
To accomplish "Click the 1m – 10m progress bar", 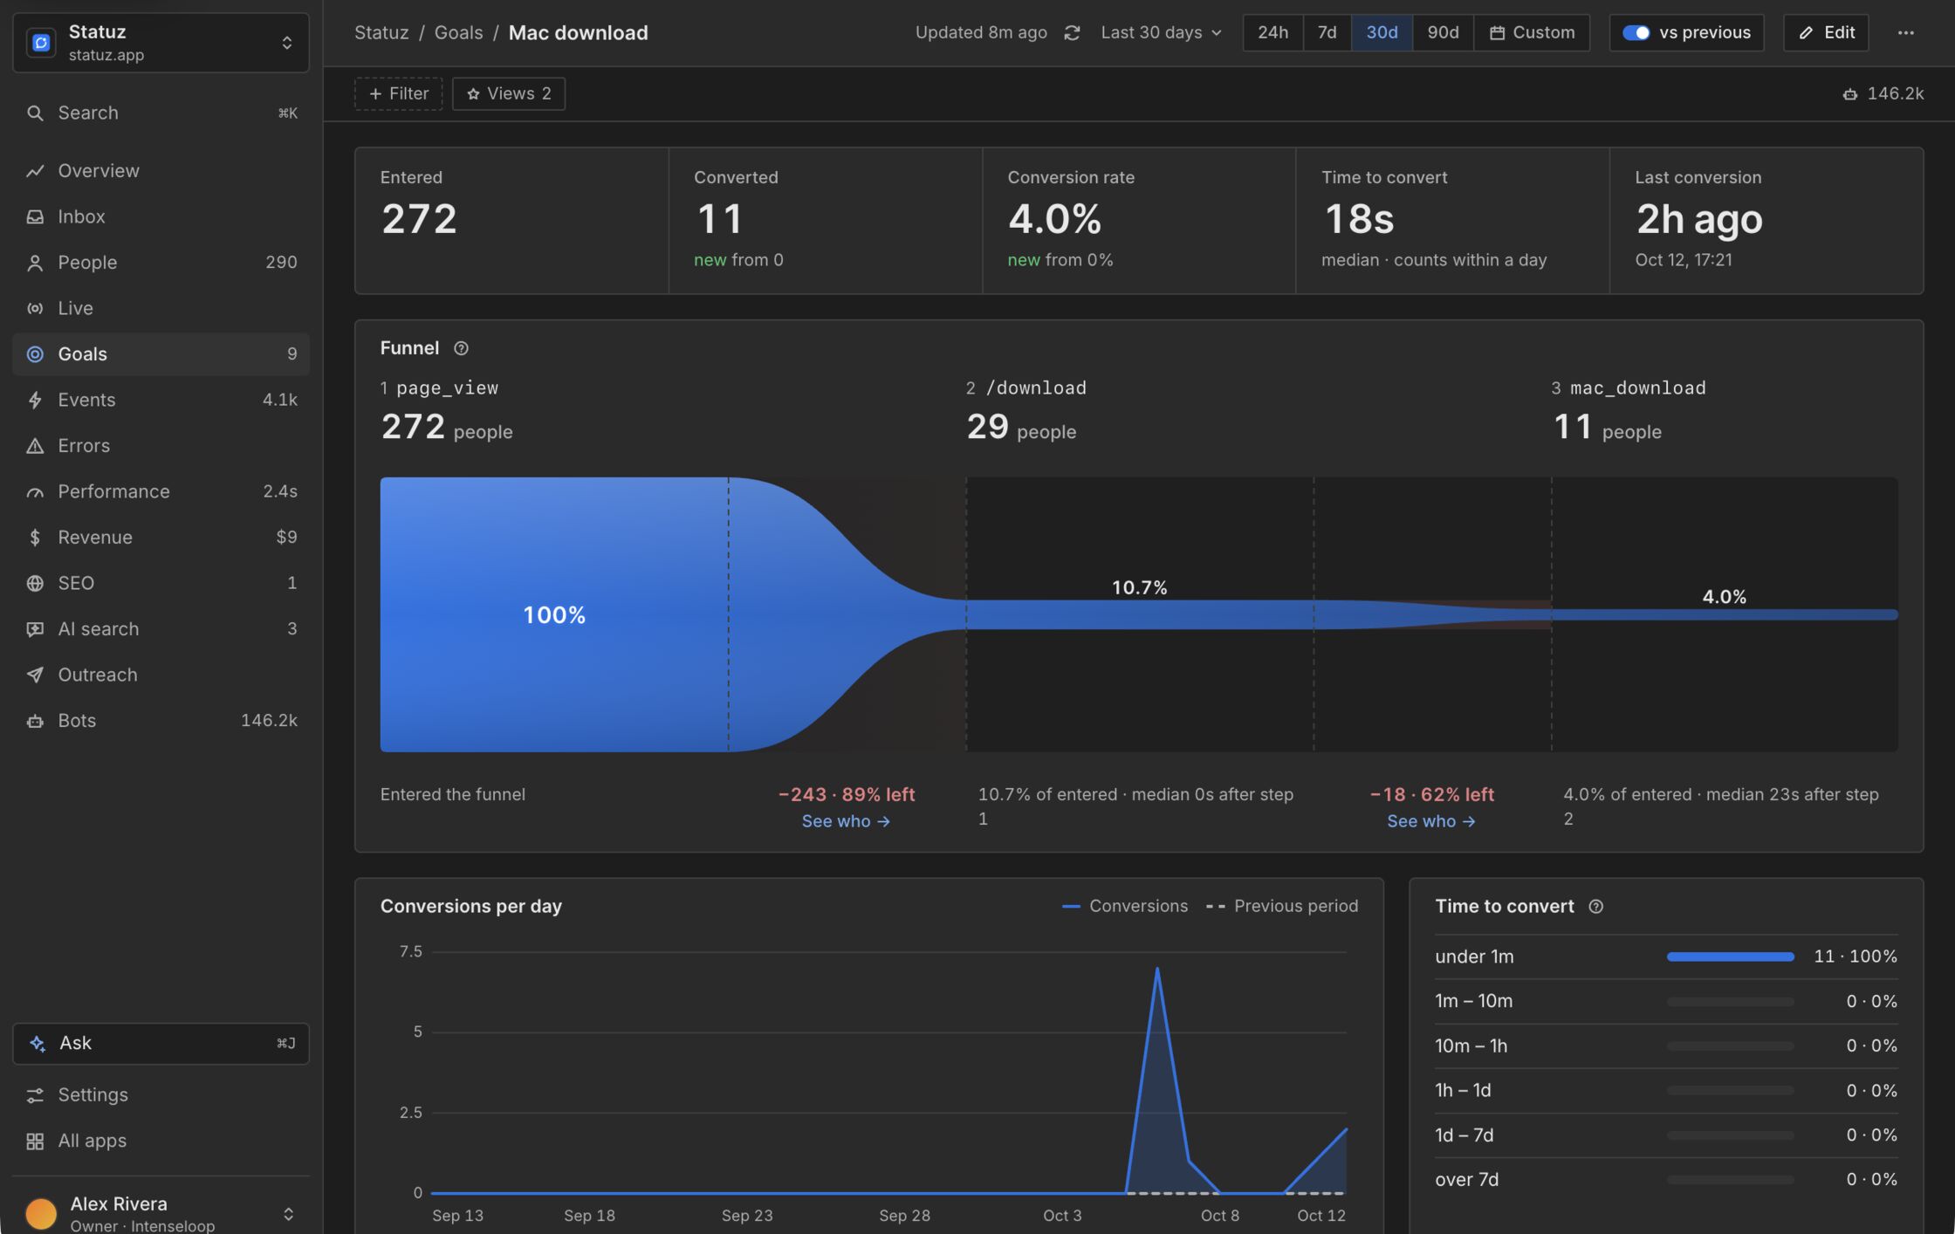I will click(x=1730, y=1001).
